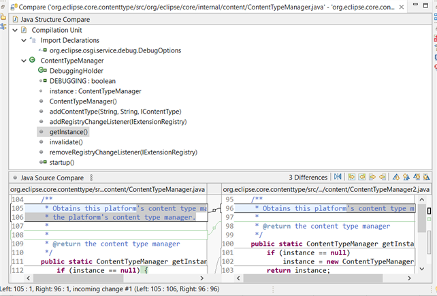Click vertical scrollbar thumb in right pane
Image resolution: width=437 pixels, height=296 pixels.
[422, 218]
